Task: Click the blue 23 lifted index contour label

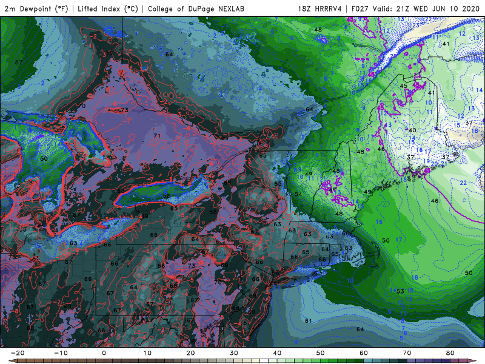Action: (416, 25)
